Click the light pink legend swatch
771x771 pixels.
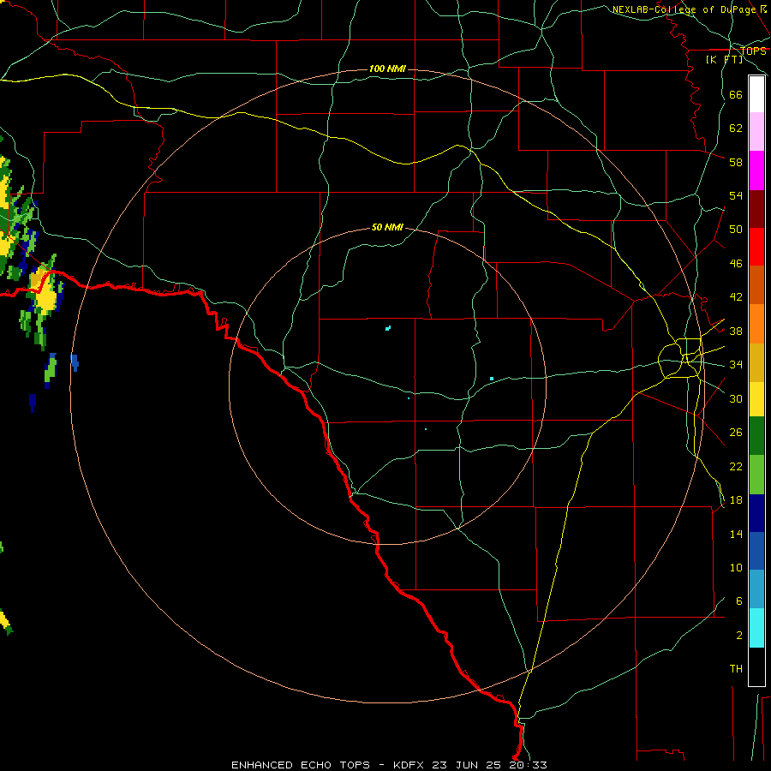(x=756, y=131)
